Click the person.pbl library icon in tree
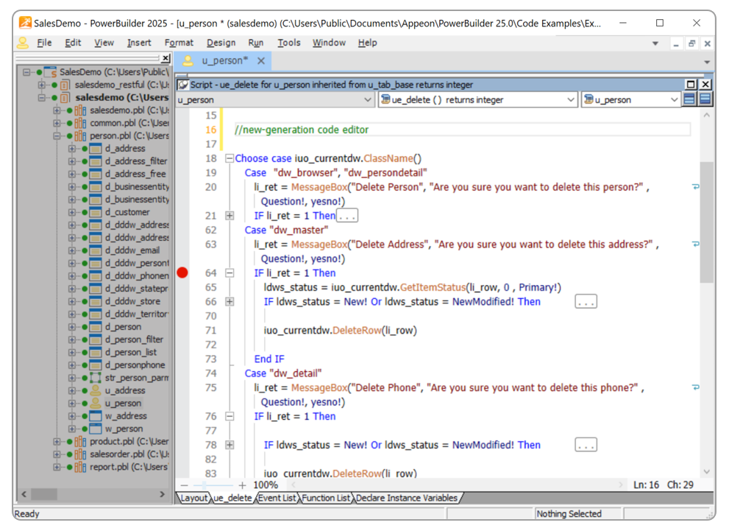729x528 pixels. [79, 135]
